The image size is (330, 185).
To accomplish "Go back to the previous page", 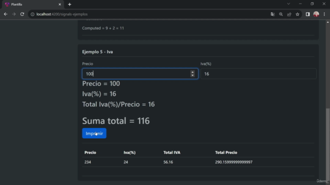I will pos(6,14).
